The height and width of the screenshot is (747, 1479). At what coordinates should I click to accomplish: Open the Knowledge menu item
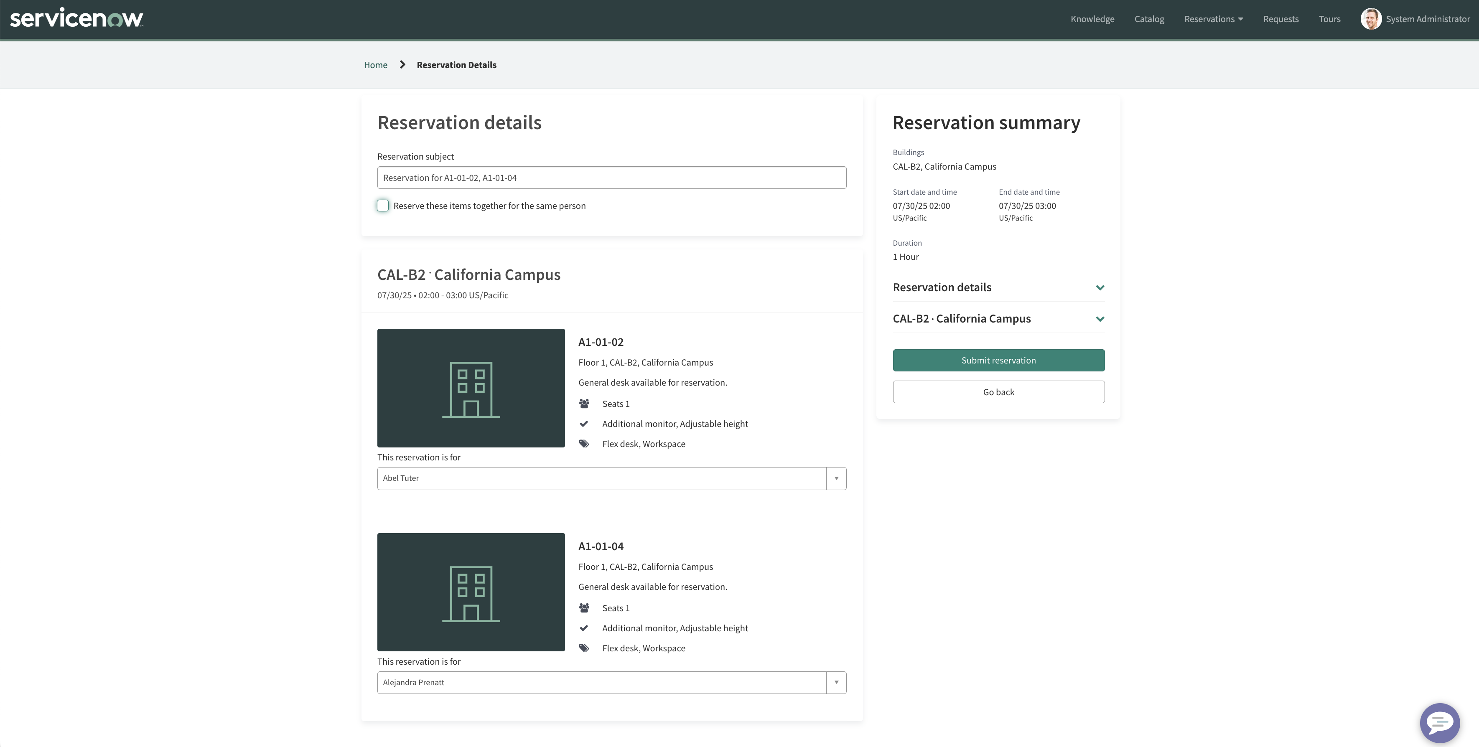click(1092, 19)
